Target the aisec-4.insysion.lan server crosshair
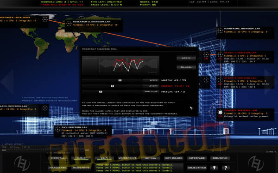 click(220, 80)
